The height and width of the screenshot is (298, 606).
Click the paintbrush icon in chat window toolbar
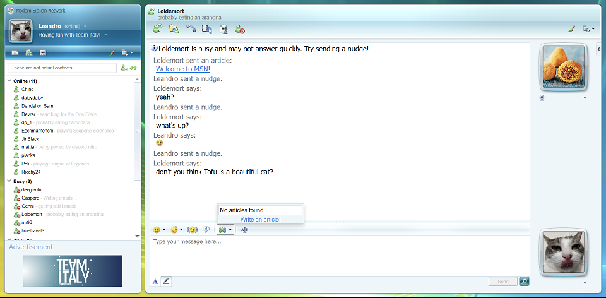pyautogui.click(x=572, y=28)
